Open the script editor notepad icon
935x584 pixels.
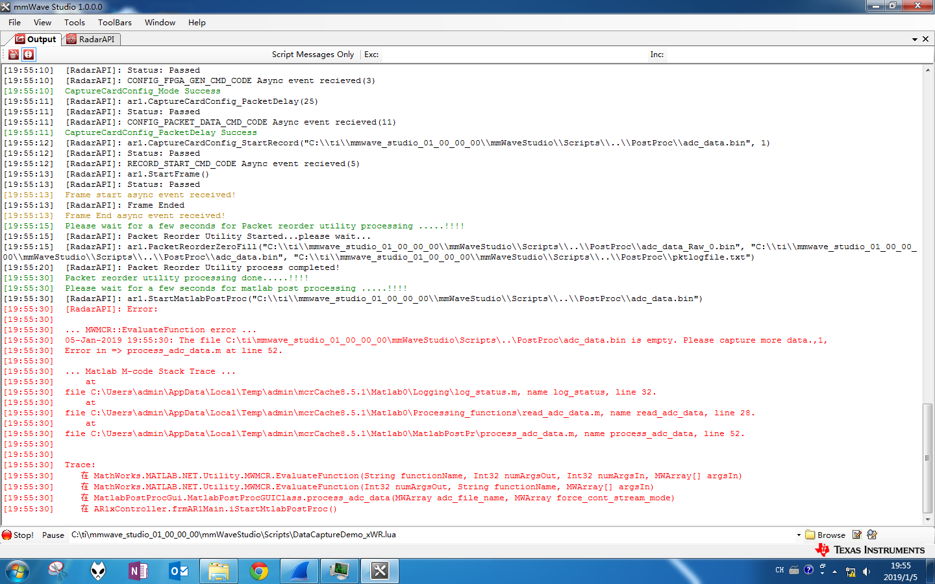point(857,535)
